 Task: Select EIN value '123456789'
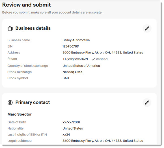pos(71,46)
